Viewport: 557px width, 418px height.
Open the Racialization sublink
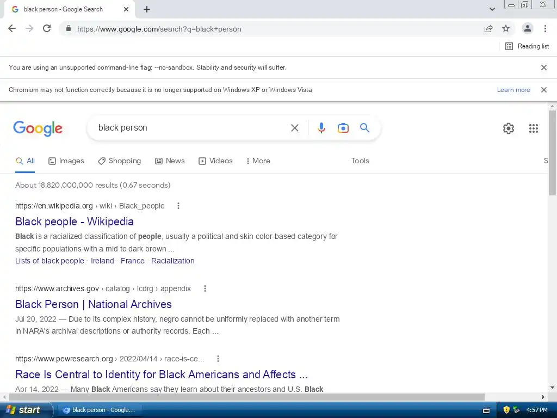[172, 261]
